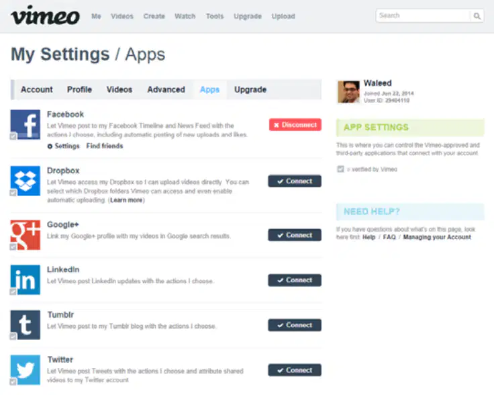Connect the Google+ app

point(295,235)
